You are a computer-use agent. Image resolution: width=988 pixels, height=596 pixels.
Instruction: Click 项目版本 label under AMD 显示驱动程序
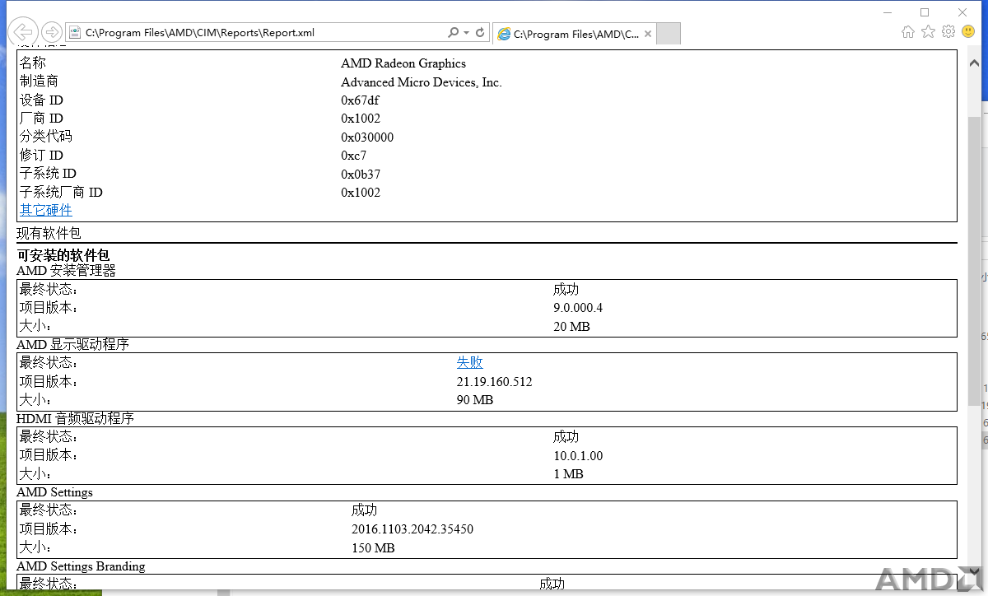click(x=49, y=381)
